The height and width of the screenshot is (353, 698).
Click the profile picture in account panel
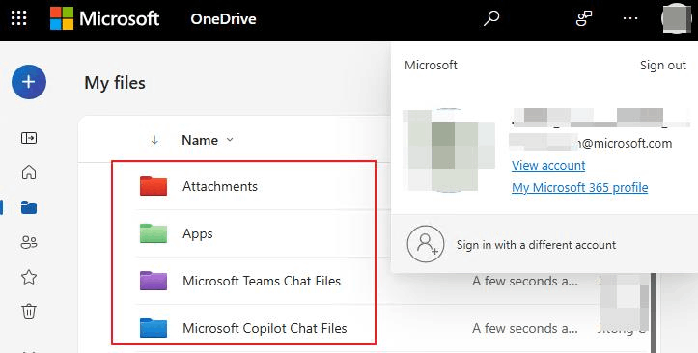coord(449,150)
